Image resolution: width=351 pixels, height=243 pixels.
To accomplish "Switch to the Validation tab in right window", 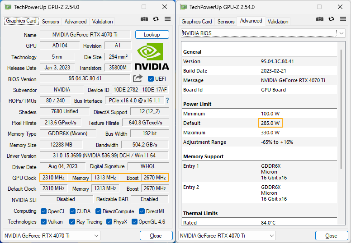I will pos(278,22).
